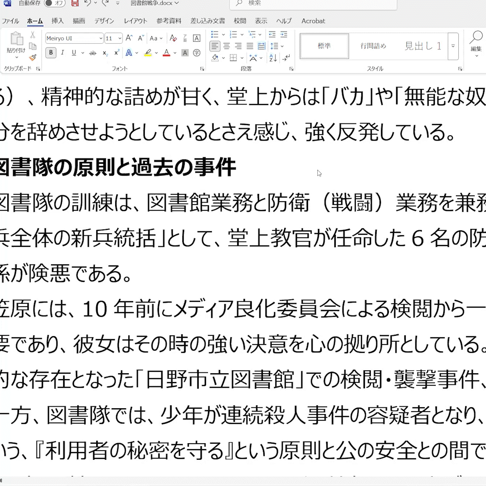Screen dimensions: 486x486
Task: Toggle Bold formatting button
Action: coord(51,53)
